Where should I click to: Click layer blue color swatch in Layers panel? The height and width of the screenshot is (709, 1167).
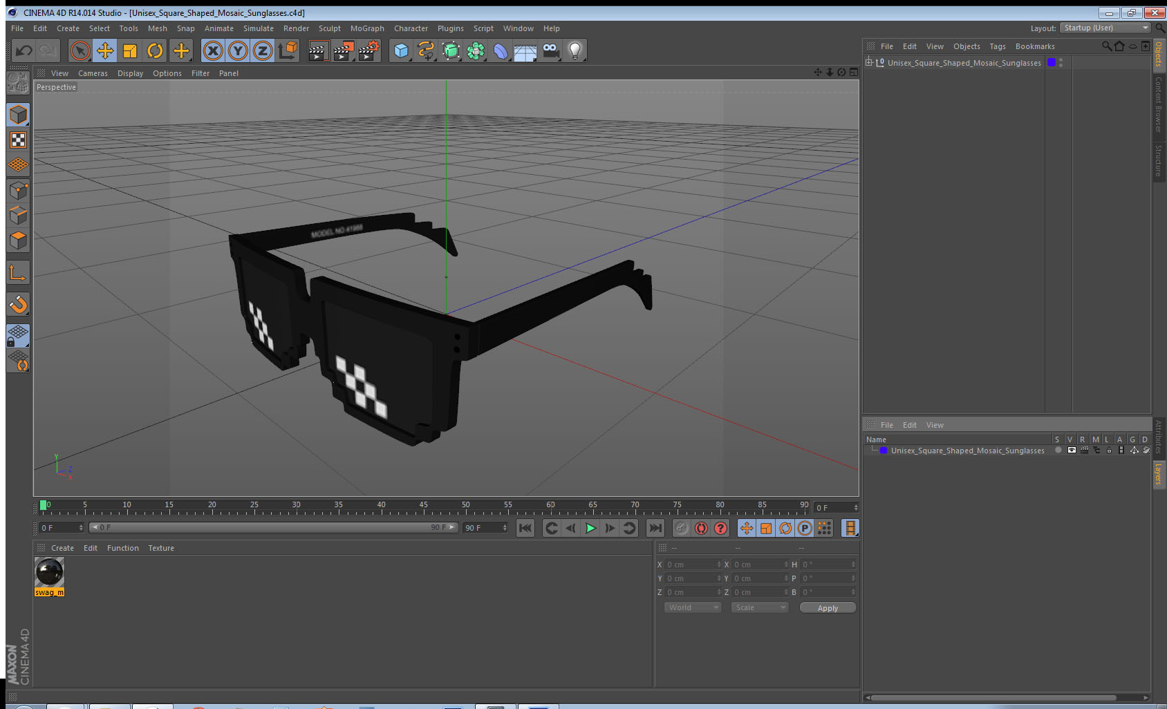[884, 450]
